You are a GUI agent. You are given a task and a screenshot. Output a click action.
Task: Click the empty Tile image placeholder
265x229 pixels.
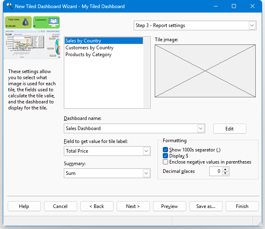click(x=205, y=71)
